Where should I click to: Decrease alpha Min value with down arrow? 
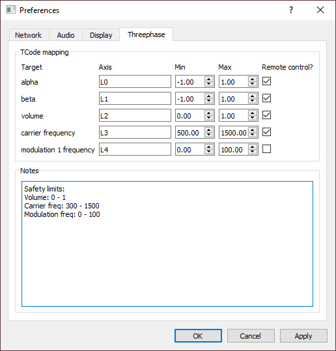(209, 84)
